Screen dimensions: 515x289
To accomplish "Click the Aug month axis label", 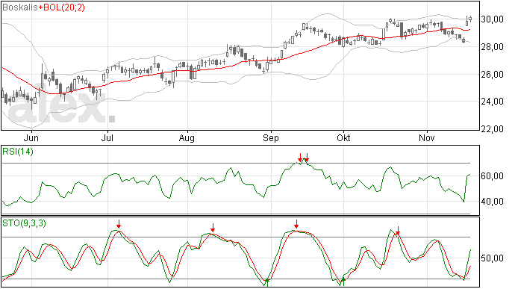I will click(x=187, y=137).
